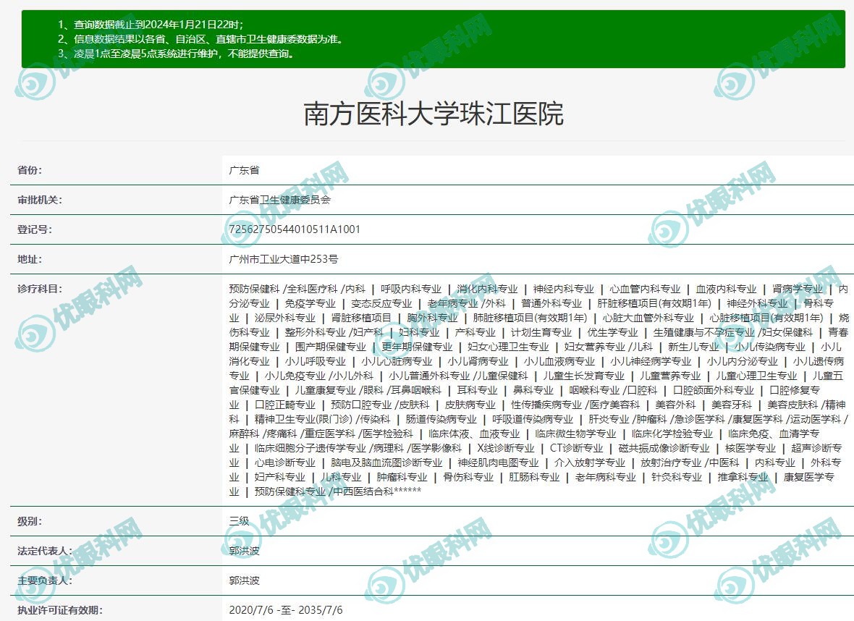Click the registration number 72562750544010511A1001
Image resolution: width=854 pixels, height=621 pixels.
click(294, 229)
